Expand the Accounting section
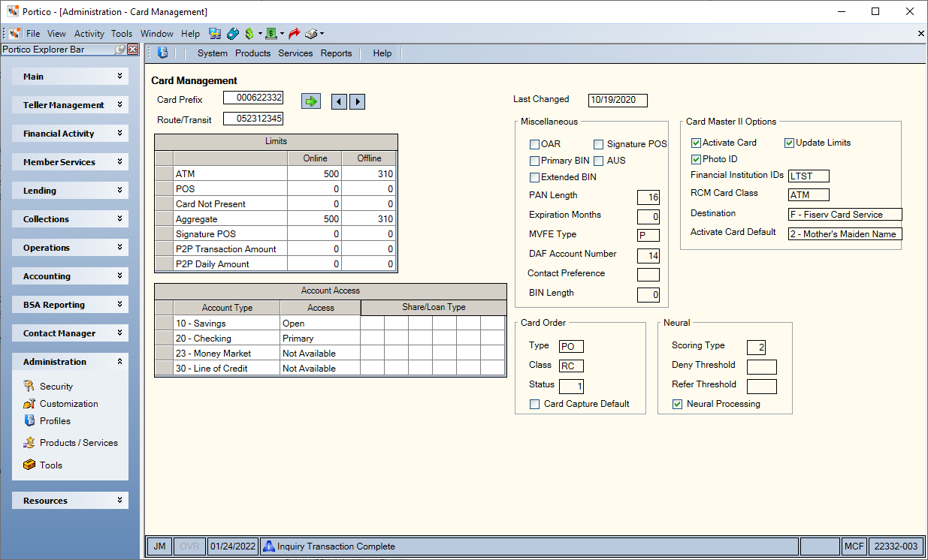 70,276
